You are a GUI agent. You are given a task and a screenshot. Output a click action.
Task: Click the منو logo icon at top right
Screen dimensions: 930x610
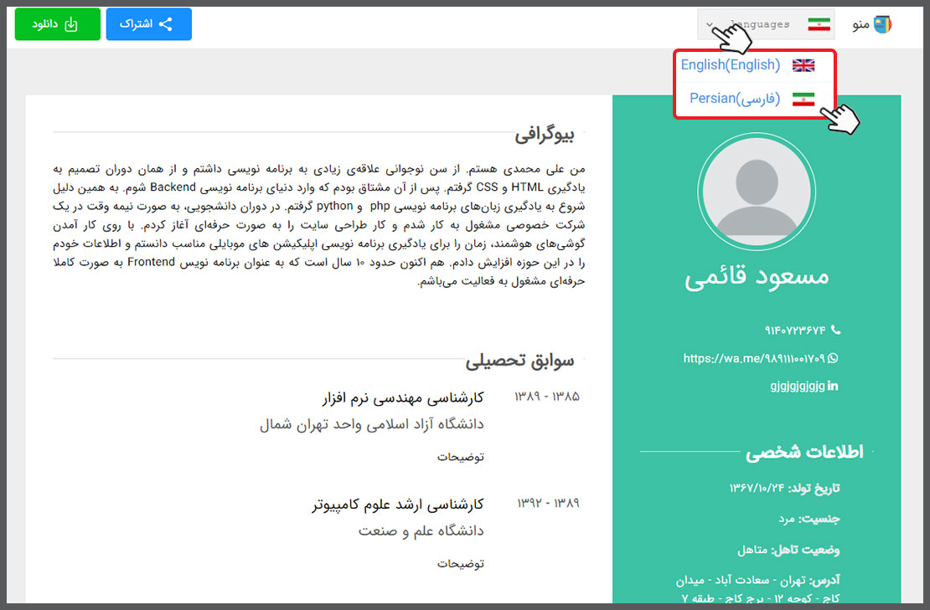click(882, 24)
